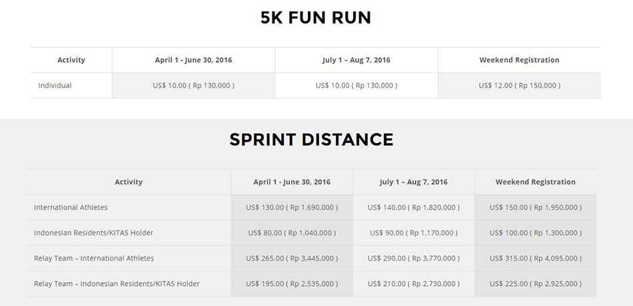The height and width of the screenshot is (306, 633).
Task: Click Sprint Distance April 1 - June 30 header
Action: pyautogui.click(x=292, y=182)
